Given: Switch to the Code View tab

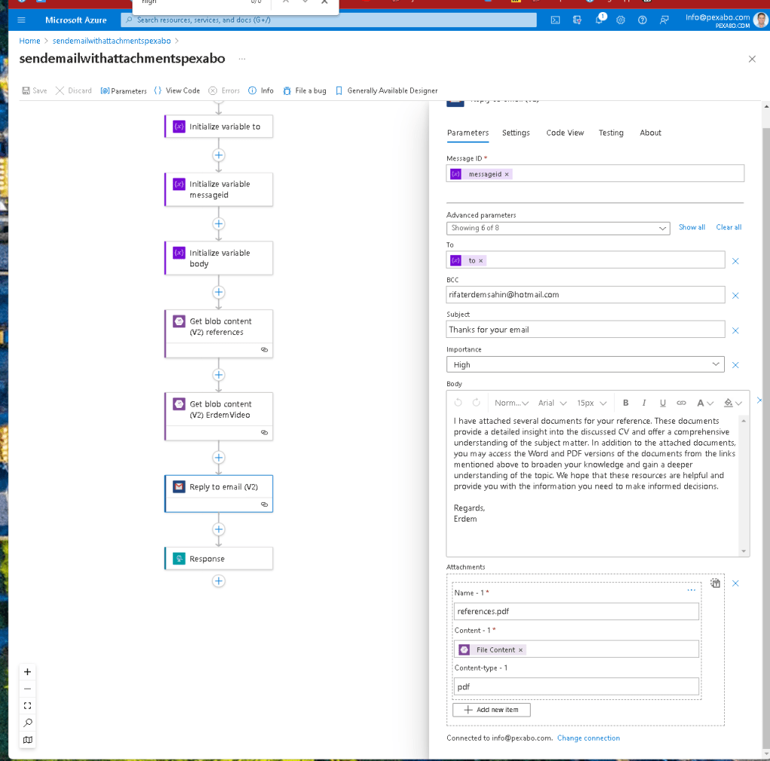Looking at the screenshot, I should (565, 132).
